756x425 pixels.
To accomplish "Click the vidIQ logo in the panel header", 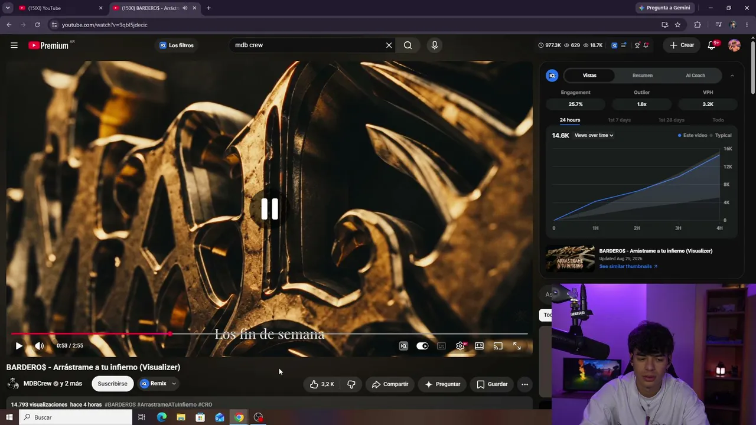I will pos(552,76).
